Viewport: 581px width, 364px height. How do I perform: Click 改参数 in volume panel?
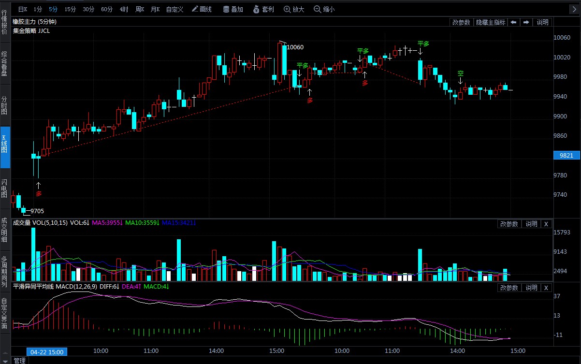click(x=509, y=224)
